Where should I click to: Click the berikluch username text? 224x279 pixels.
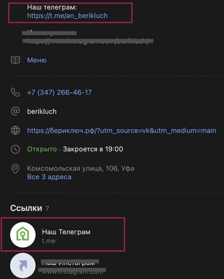coord(42,111)
